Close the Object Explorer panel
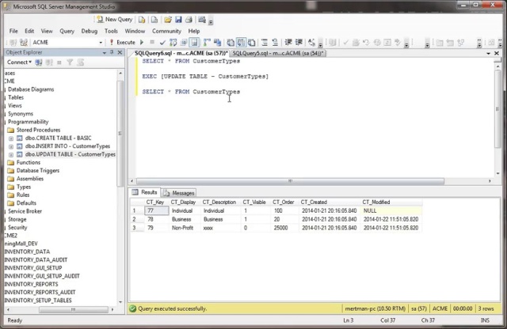This screenshot has height=329, width=507. coord(120,51)
